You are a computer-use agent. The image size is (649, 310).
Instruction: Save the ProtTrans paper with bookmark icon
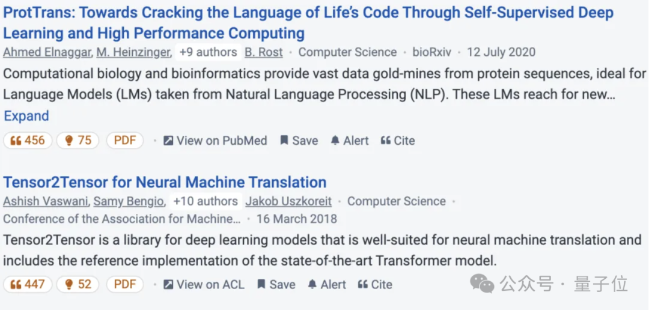(299, 141)
